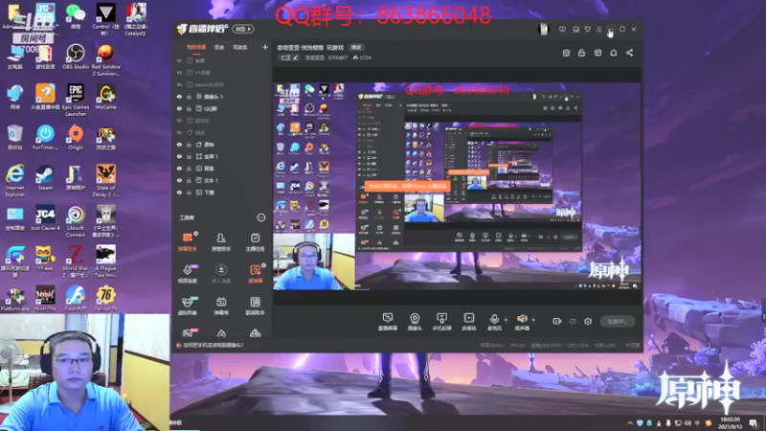Open WeGame desktop shortcut
Viewport: 766px width, 431px height.
pyautogui.click(x=105, y=97)
